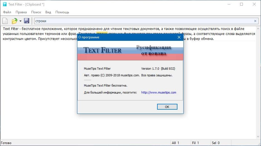The height and width of the screenshot is (146, 261).
Task: Click the Open file folder icon
Action: coord(14,21)
